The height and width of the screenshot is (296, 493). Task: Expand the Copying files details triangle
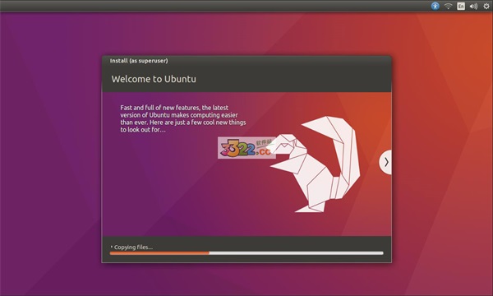(x=112, y=247)
